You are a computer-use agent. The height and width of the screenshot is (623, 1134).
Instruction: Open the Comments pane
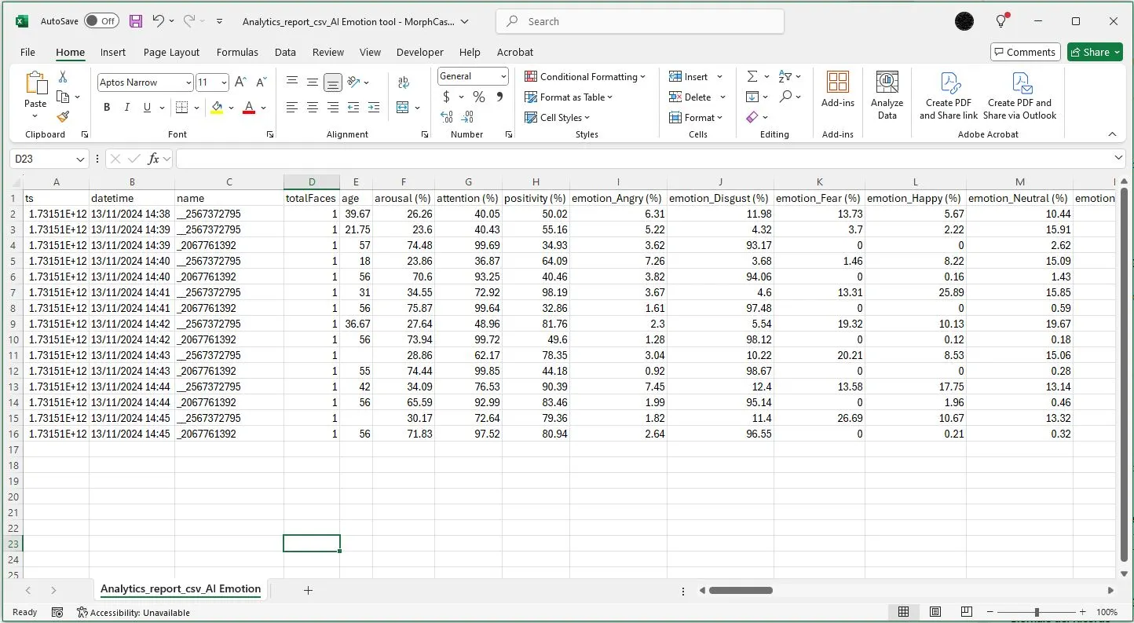pyautogui.click(x=1025, y=52)
